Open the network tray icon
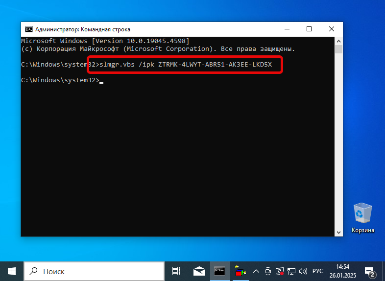 point(291,271)
